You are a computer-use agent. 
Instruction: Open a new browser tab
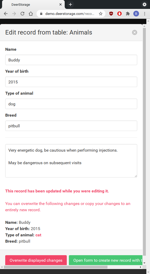(x=70, y=4)
